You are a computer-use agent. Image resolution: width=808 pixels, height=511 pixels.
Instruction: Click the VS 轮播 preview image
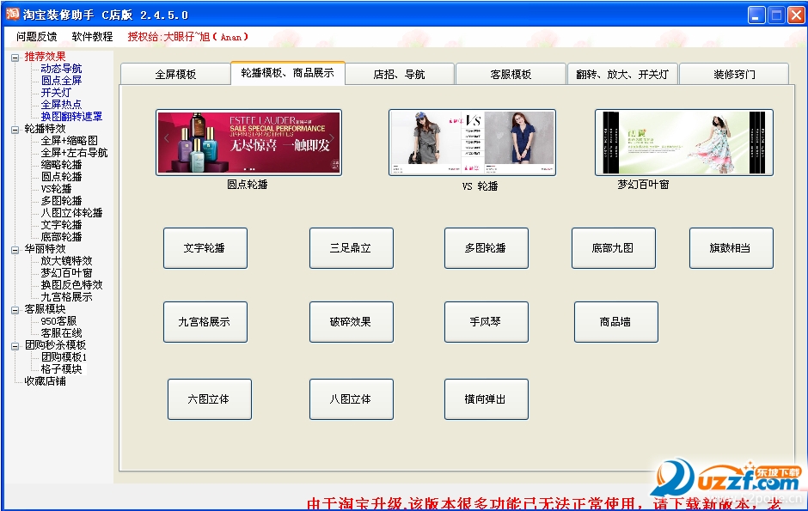pyautogui.click(x=473, y=143)
